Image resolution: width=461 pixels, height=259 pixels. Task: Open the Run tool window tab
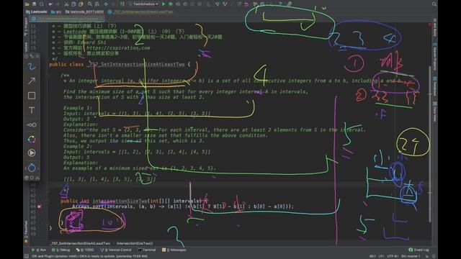click(x=39, y=250)
